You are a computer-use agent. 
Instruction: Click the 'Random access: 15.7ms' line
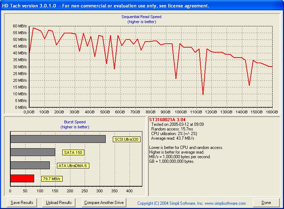pos(172,129)
